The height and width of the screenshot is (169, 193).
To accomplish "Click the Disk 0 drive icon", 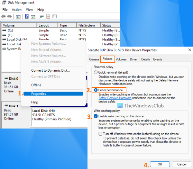I will click(6, 78).
